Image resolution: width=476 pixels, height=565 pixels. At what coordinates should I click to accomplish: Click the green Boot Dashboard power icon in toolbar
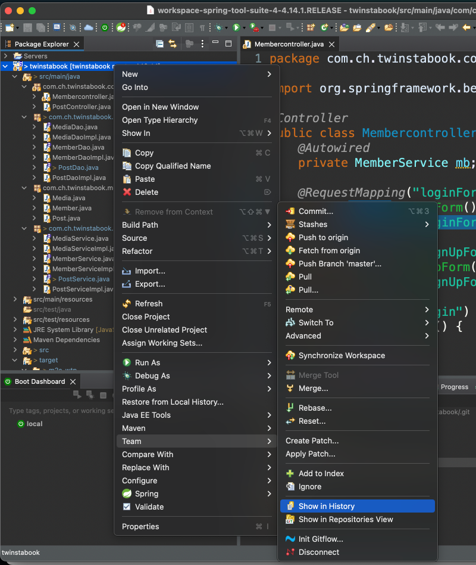pos(105,27)
